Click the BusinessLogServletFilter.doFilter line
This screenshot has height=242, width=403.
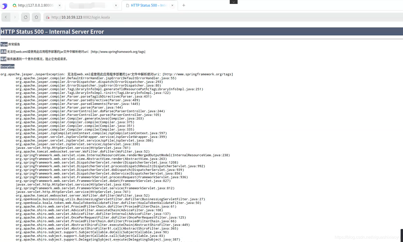pyautogui.click(x=110, y=199)
